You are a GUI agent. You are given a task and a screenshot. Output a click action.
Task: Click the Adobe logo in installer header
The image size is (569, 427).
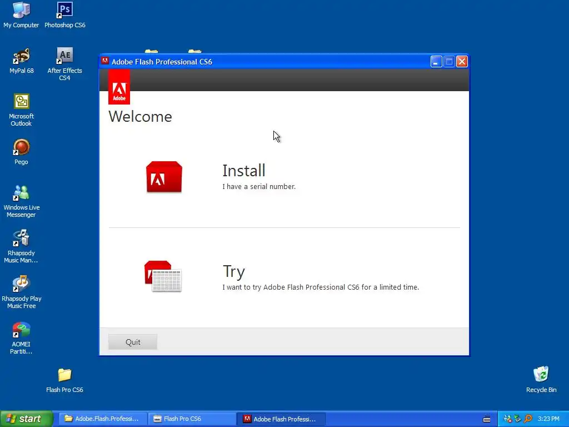click(x=119, y=87)
